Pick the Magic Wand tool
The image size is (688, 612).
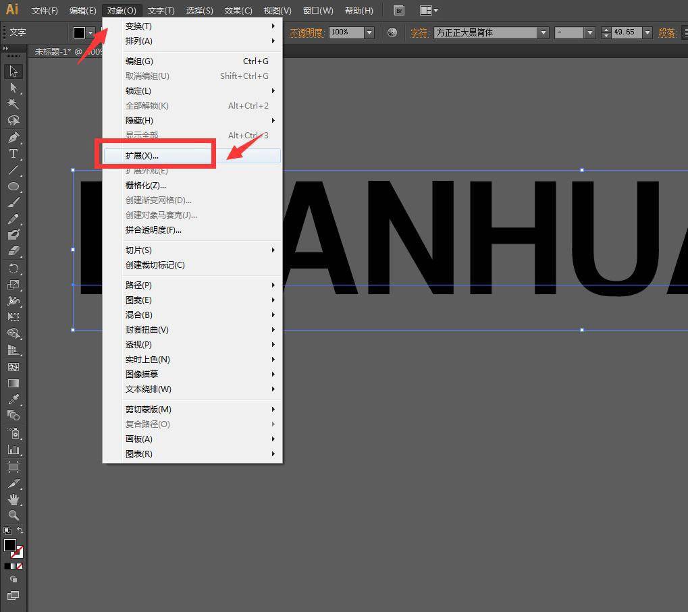pyautogui.click(x=13, y=103)
